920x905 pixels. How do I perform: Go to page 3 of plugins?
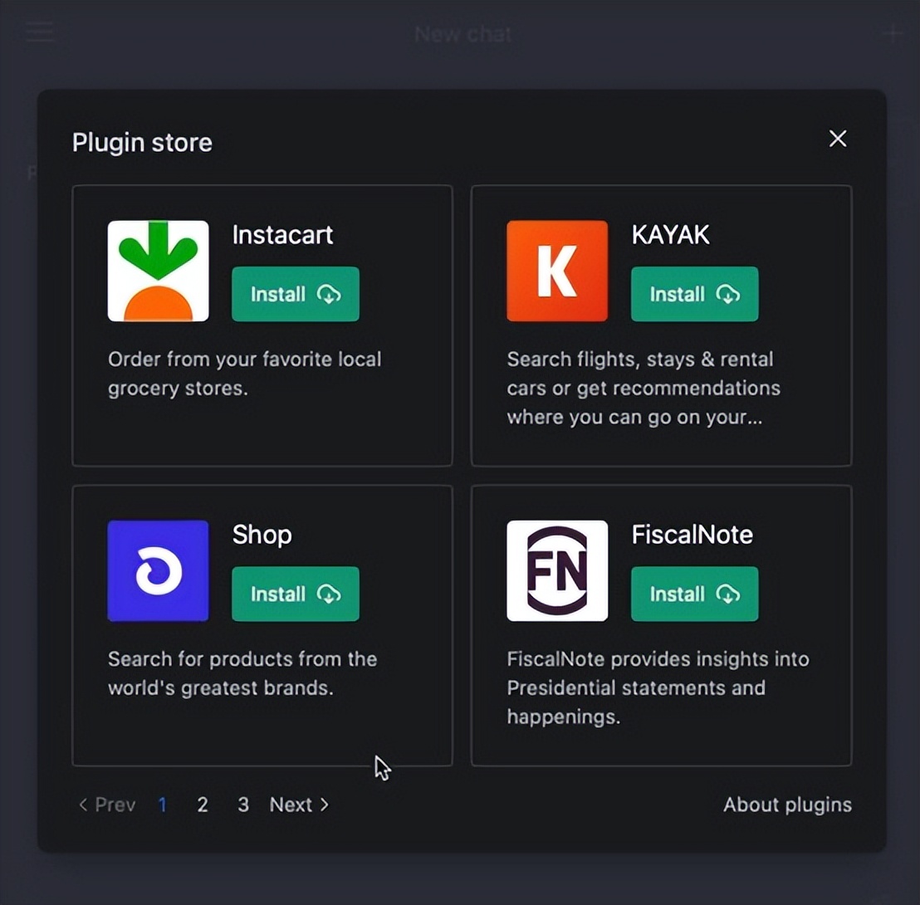pyautogui.click(x=242, y=805)
